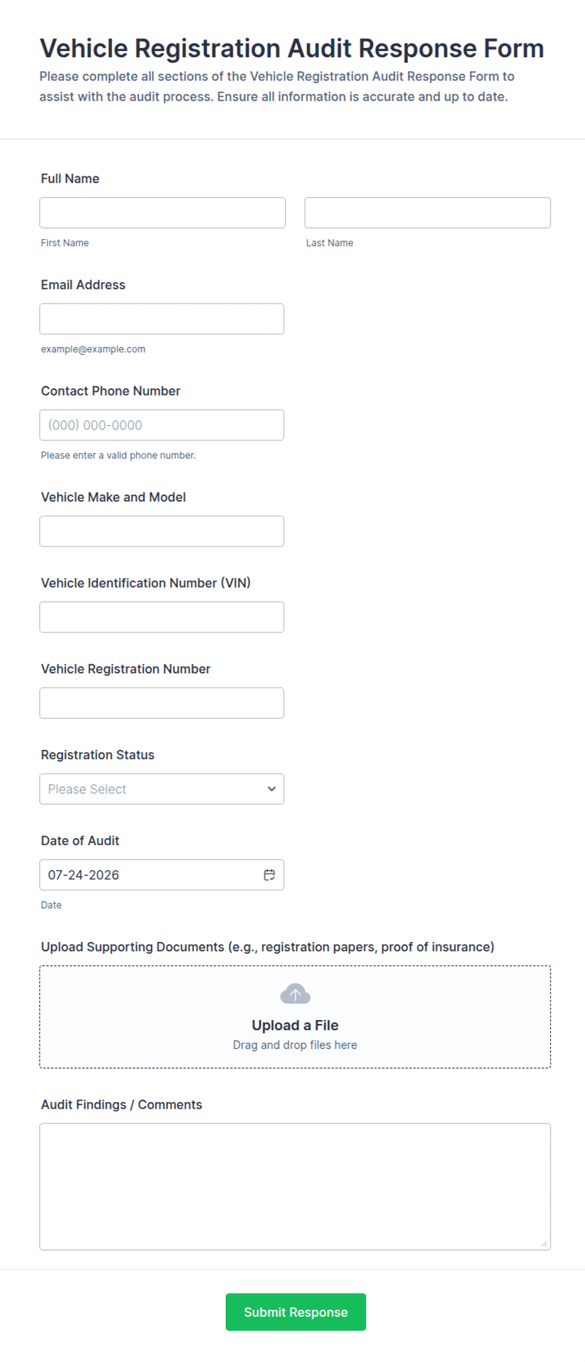Focus the Vehicle Make and Model field
The height and width of the screenshot is (1362, 585).
coord(162,531)
